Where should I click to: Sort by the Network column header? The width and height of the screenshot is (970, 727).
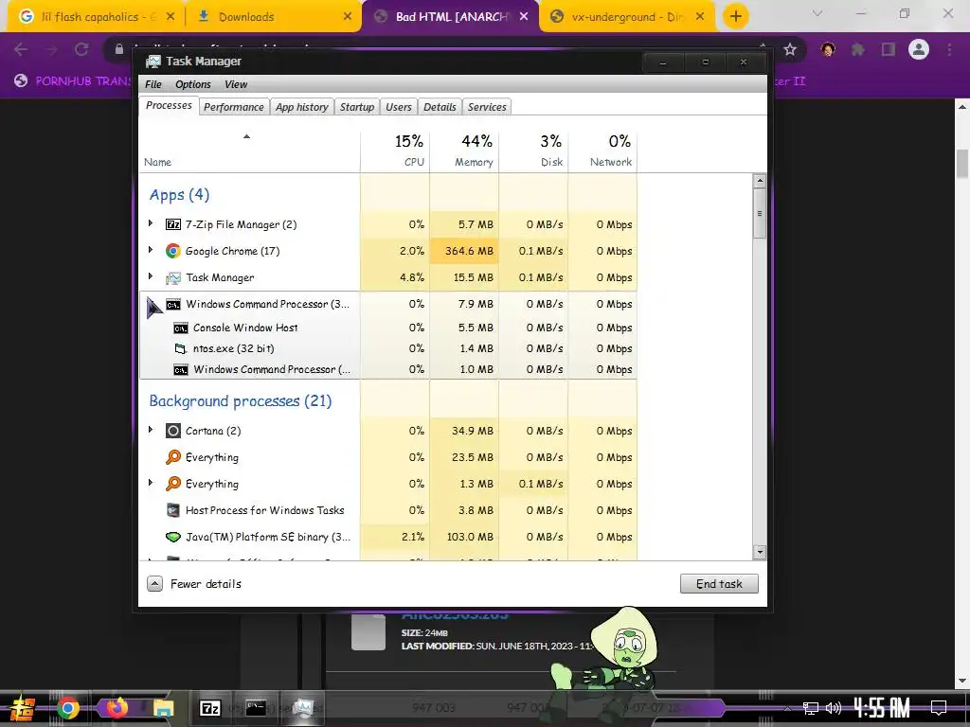pyautogui.click(x=602, y=151)
